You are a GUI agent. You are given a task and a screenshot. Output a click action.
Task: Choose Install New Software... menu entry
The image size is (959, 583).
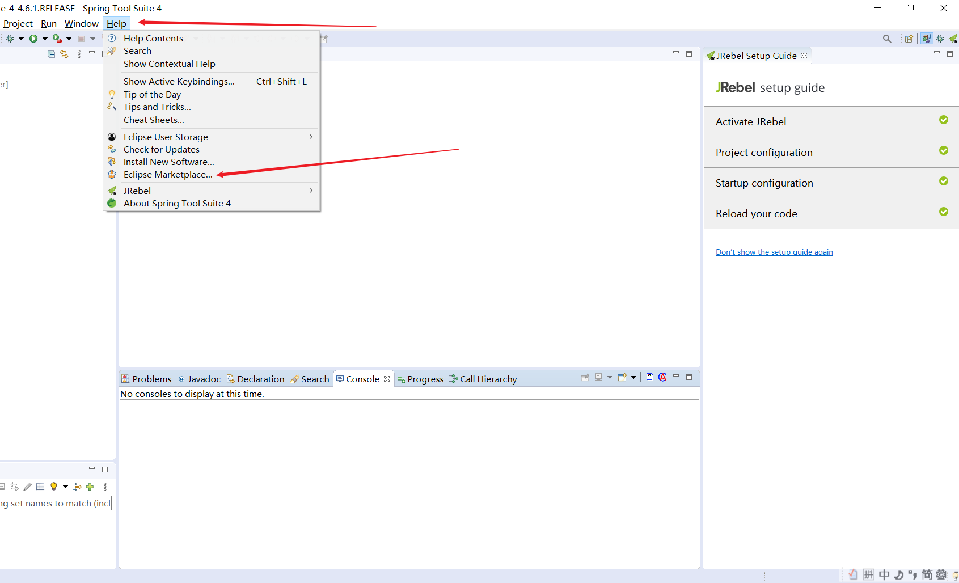pos(169,162)
